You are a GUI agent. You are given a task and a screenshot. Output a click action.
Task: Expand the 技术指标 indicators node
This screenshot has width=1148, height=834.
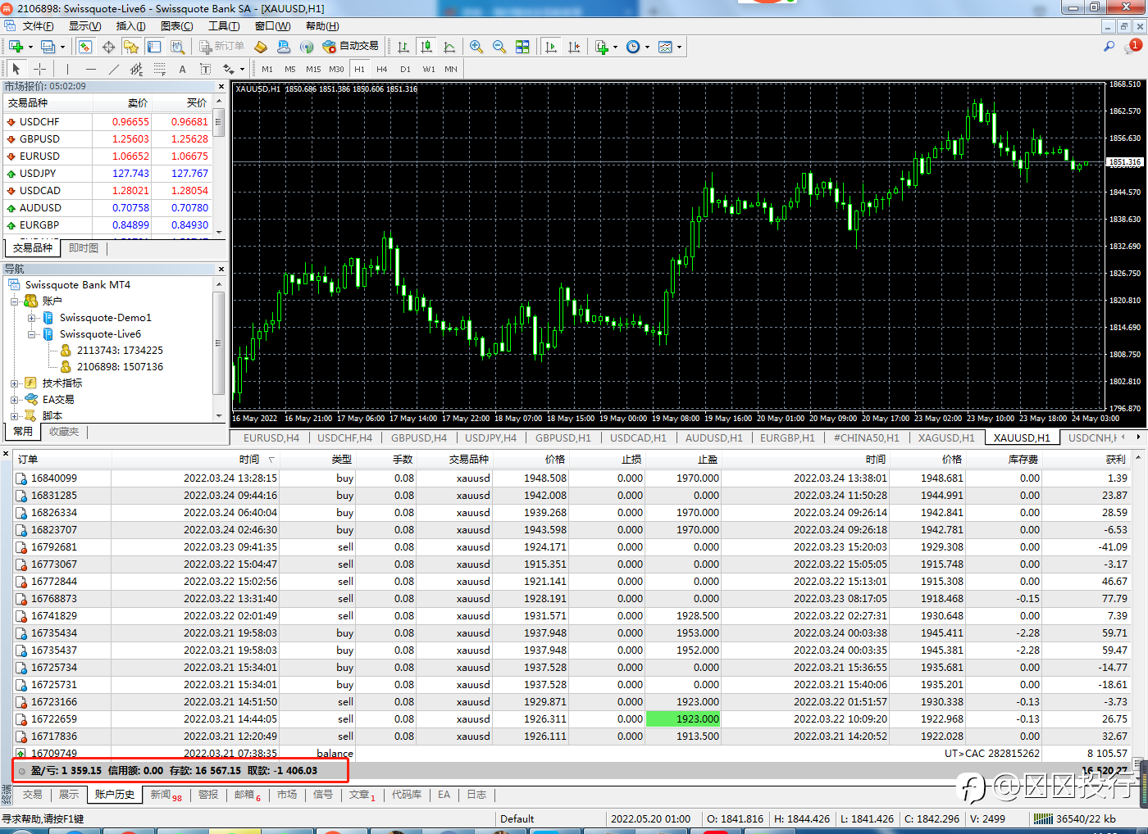15,383
